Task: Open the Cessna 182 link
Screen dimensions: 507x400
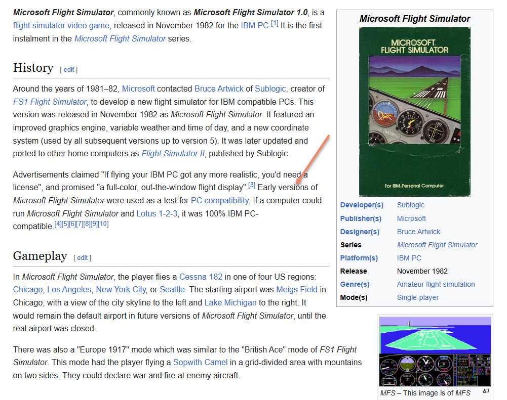Action: [201, 277]
